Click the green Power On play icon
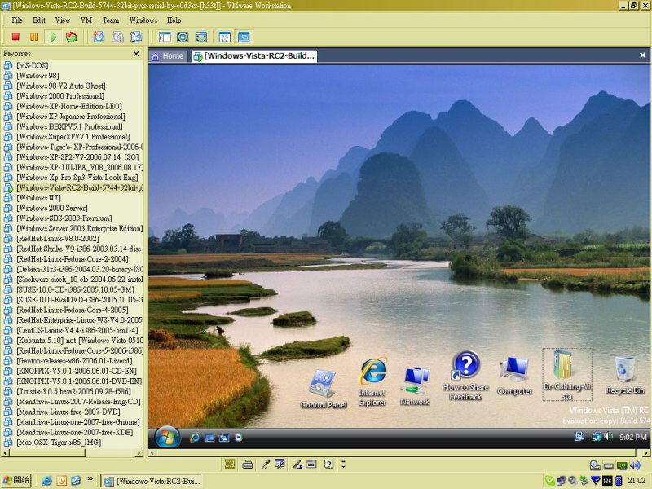652x489 pixels. 53,37
